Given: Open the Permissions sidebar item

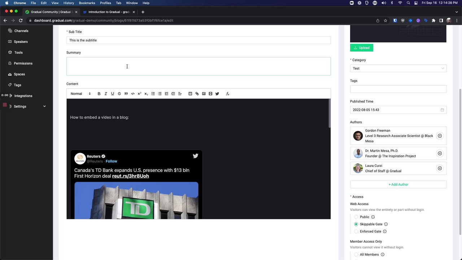Looking at the screenshot, I should tap(23, 64).
